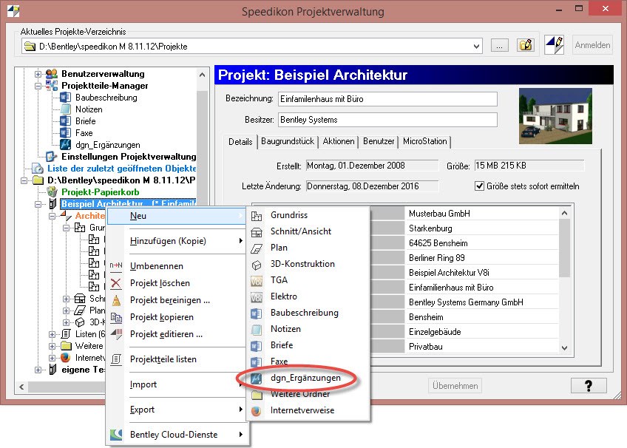Click into the Besitzer text field
Screen dimensions: 627x448
387,120
